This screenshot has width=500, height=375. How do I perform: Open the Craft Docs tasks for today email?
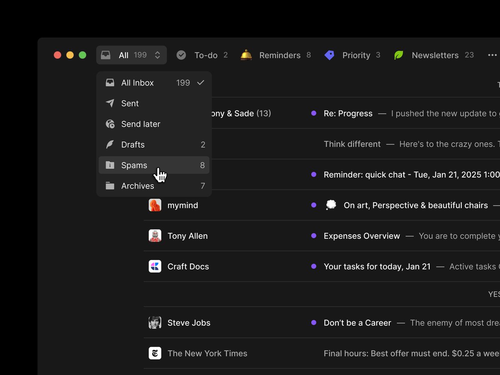[x=377, y=267]
